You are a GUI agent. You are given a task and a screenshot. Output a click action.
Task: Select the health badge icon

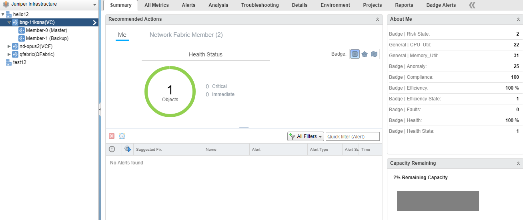coord(355,54)
